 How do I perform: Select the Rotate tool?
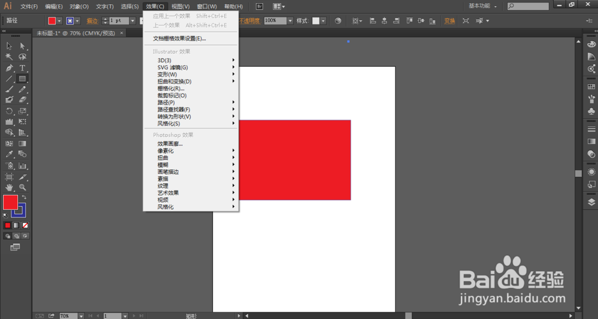click(9, 111)
